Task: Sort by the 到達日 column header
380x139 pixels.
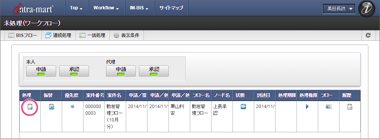Action: pos(265,95)
